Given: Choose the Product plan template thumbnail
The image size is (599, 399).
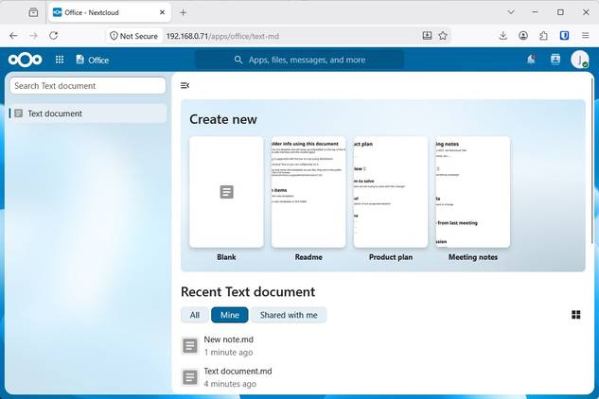Looking at the screenshot, I should point(391,192).
